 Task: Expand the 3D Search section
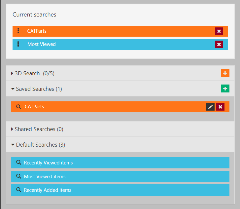coord(12,73)
